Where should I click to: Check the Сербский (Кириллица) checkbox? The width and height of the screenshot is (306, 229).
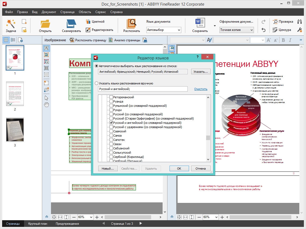point(111,157)
